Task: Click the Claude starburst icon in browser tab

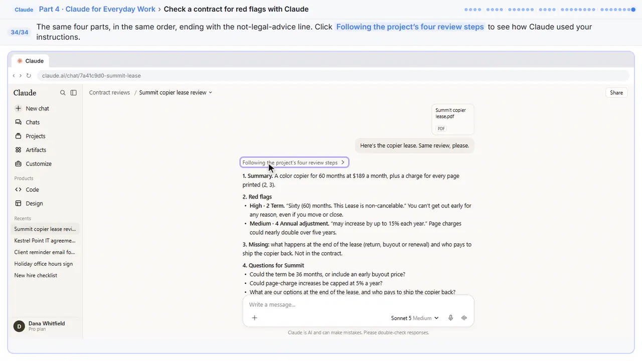Action: pos(20,61)
